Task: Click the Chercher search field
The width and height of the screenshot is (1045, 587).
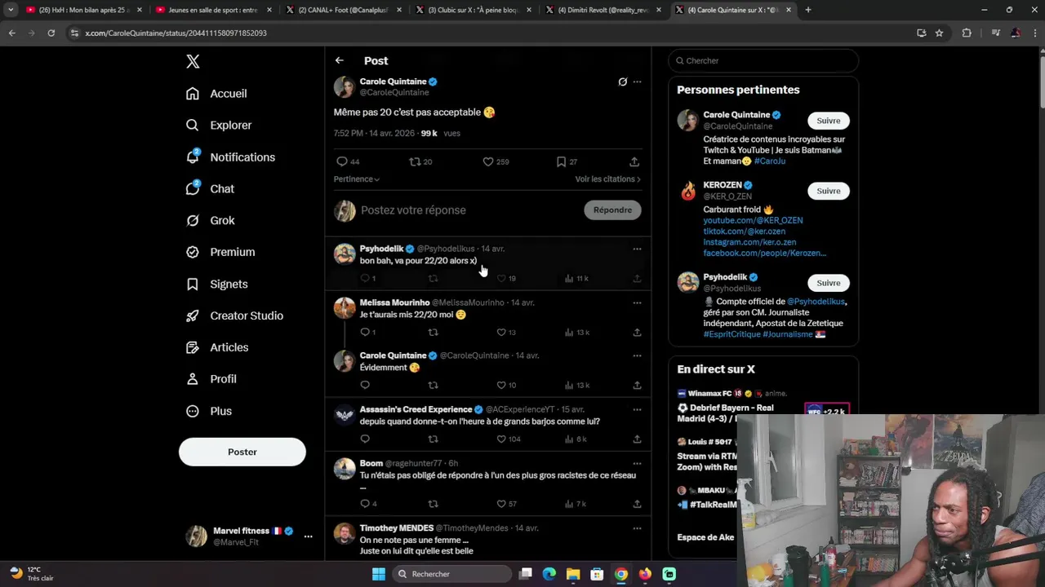Action: click(x=763, y=60)
